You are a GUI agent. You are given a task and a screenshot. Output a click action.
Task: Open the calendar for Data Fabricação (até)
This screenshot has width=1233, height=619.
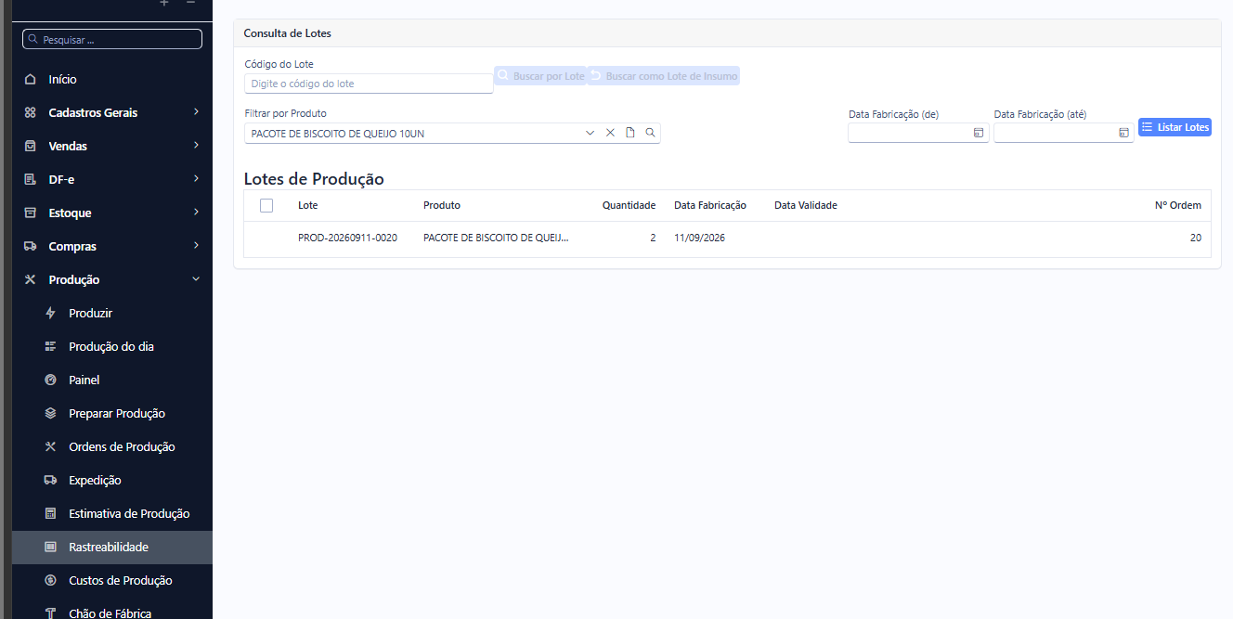point(1123,133)
